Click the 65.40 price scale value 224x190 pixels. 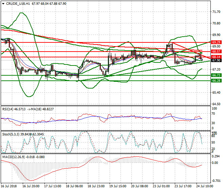(x=216, y=93)
